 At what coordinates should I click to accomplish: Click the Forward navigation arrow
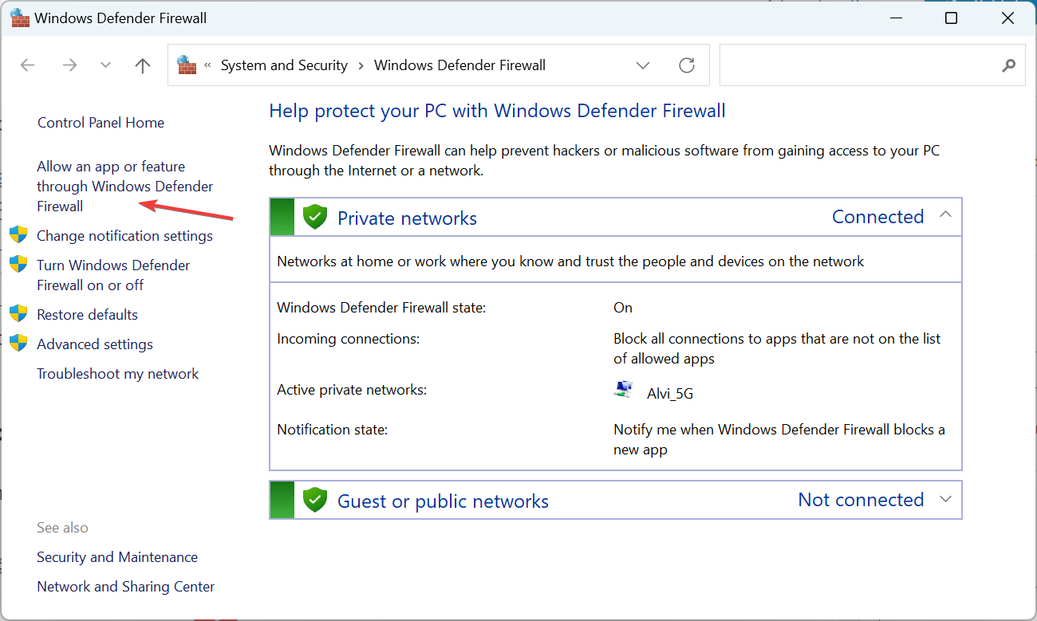70,65
